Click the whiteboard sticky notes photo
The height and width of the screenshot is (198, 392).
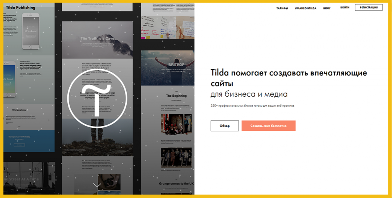click(168, 28)
